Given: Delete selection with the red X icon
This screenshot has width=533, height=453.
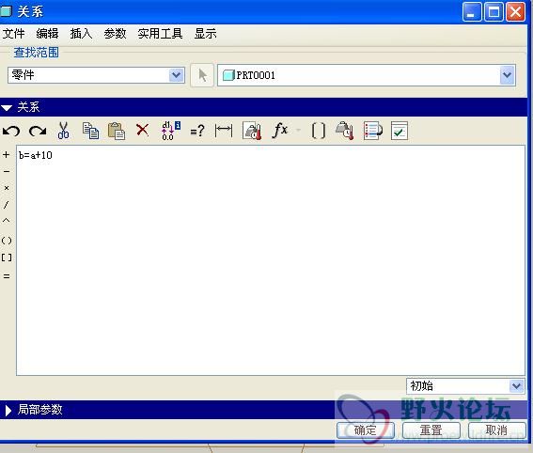Looking at the screenshot, I should pyautogui.click(x=143, y=130).
